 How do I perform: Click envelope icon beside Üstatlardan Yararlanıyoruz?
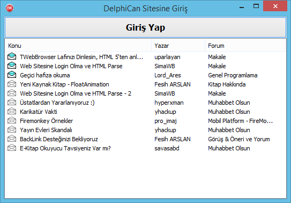12,102
